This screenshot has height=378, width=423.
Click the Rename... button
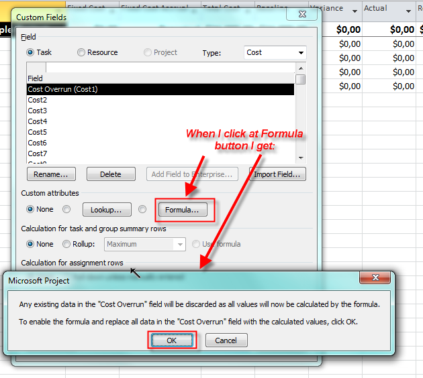(x=51, y=174)
